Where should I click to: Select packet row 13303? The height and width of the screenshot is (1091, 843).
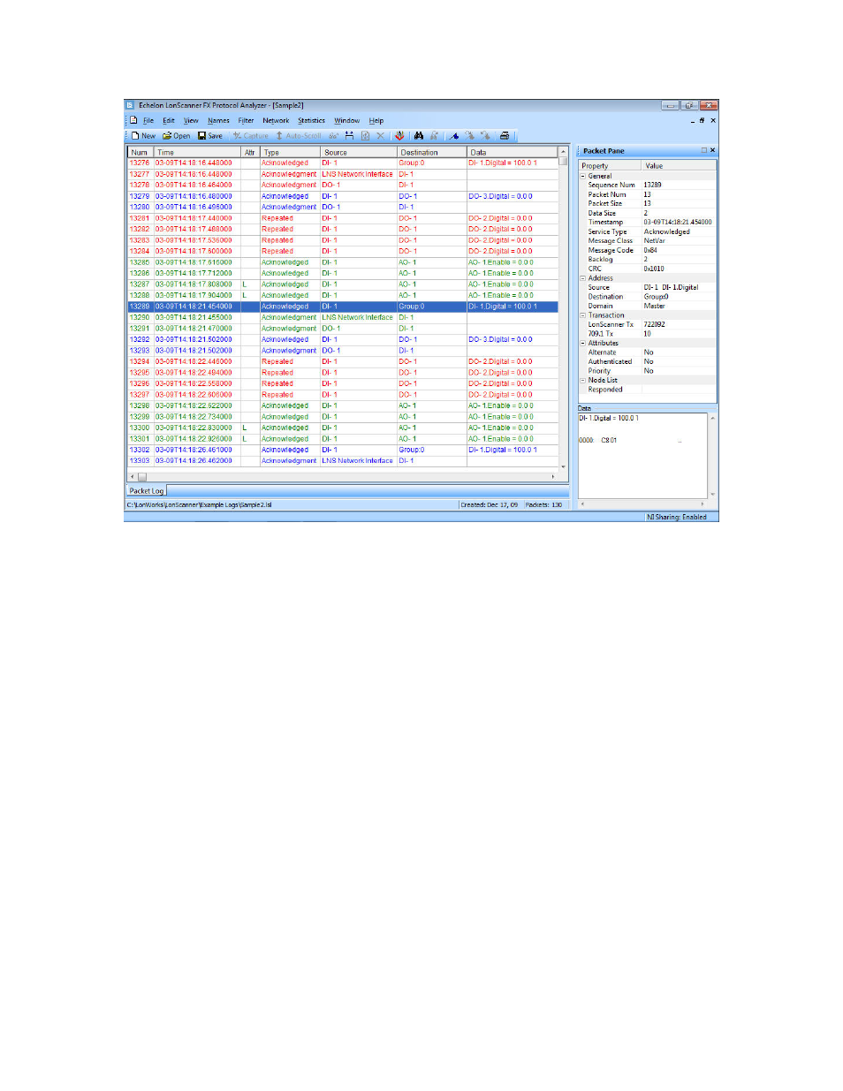click(343, 461)
